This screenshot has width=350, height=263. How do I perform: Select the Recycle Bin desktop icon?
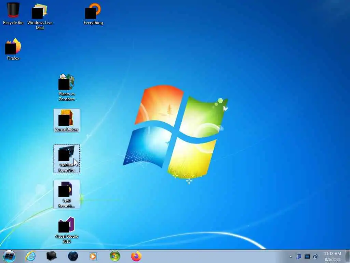click(x=13, y=13)
